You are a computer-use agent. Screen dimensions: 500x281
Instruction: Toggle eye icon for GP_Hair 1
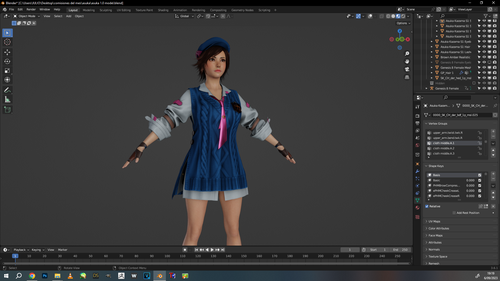coord(484,73)
